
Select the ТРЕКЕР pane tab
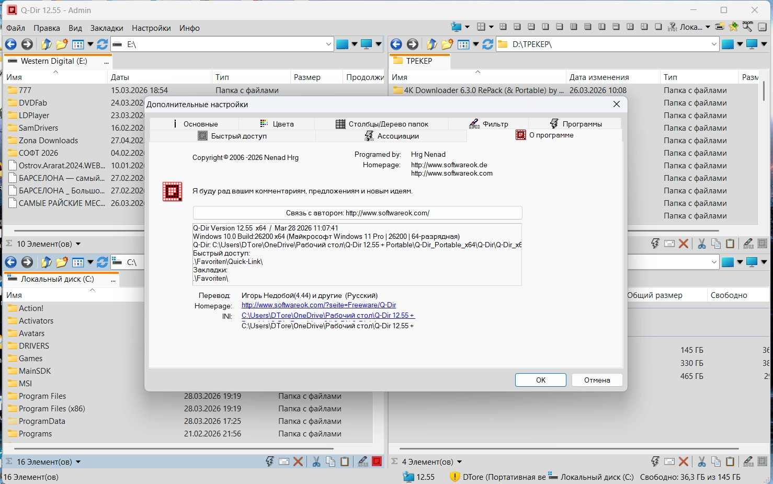[419, 61]
